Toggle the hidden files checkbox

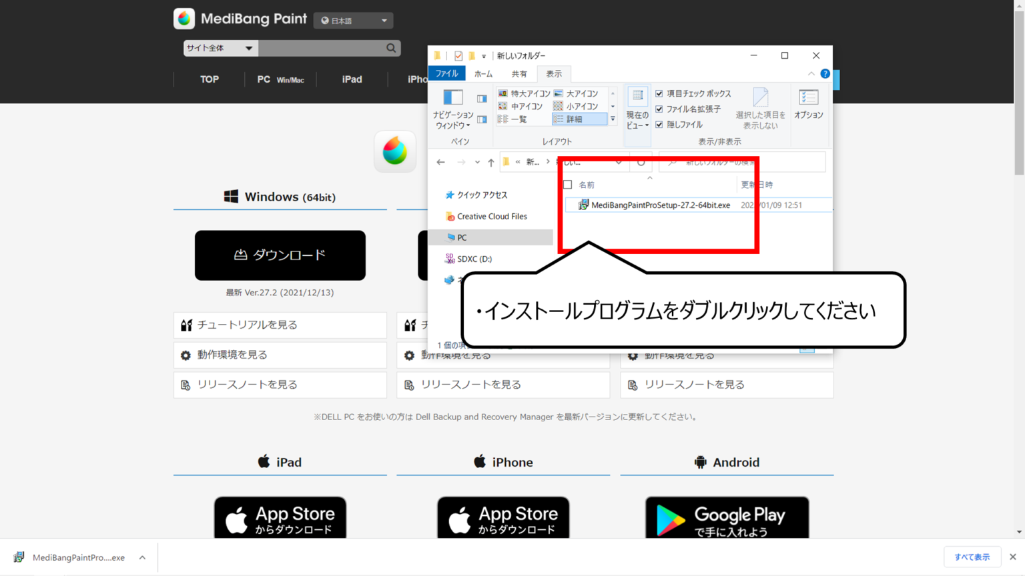tap(659, 125)
